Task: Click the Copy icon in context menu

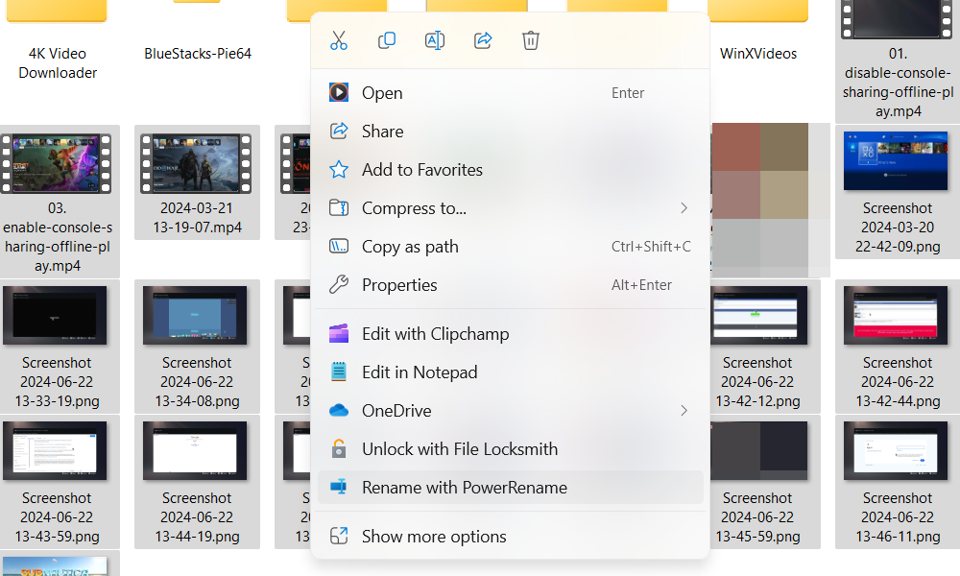Action: point(387,40)
